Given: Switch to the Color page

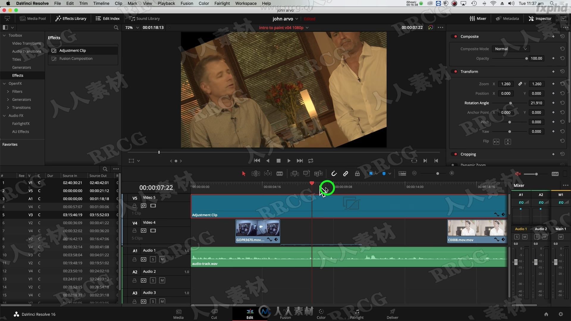Looking at the screenshot, I should point(321,314).
